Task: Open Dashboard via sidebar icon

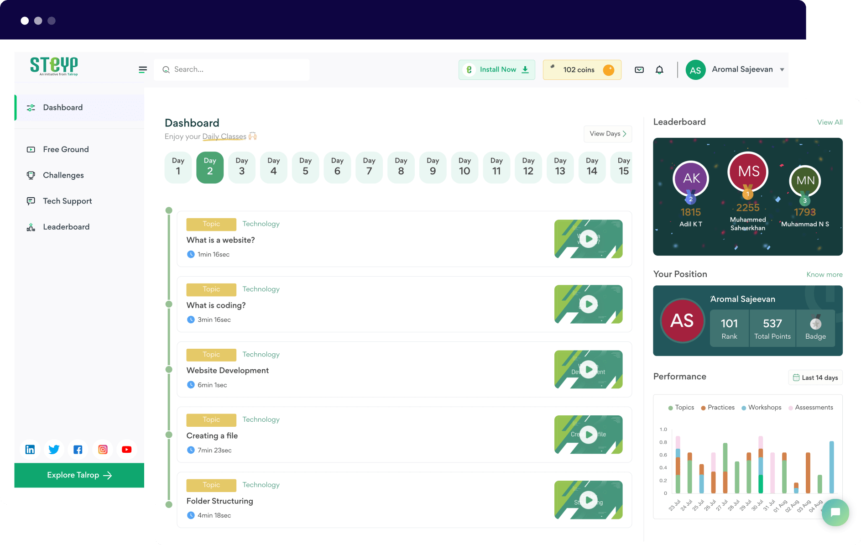Action: pos(30,108)
